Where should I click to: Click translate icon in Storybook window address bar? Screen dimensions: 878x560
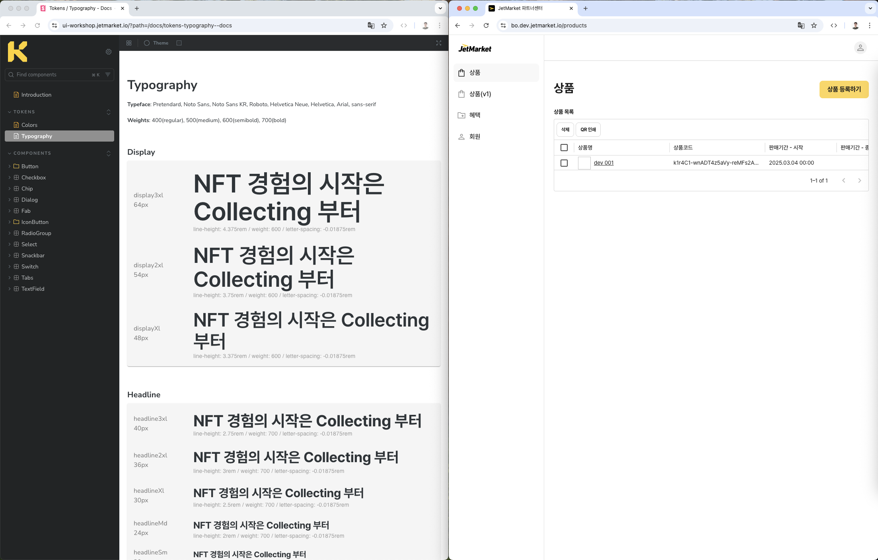point(371,25)
